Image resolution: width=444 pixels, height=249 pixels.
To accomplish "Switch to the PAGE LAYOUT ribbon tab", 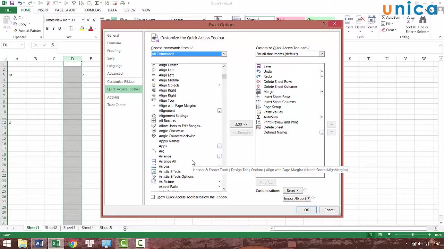I will (66, 10).
